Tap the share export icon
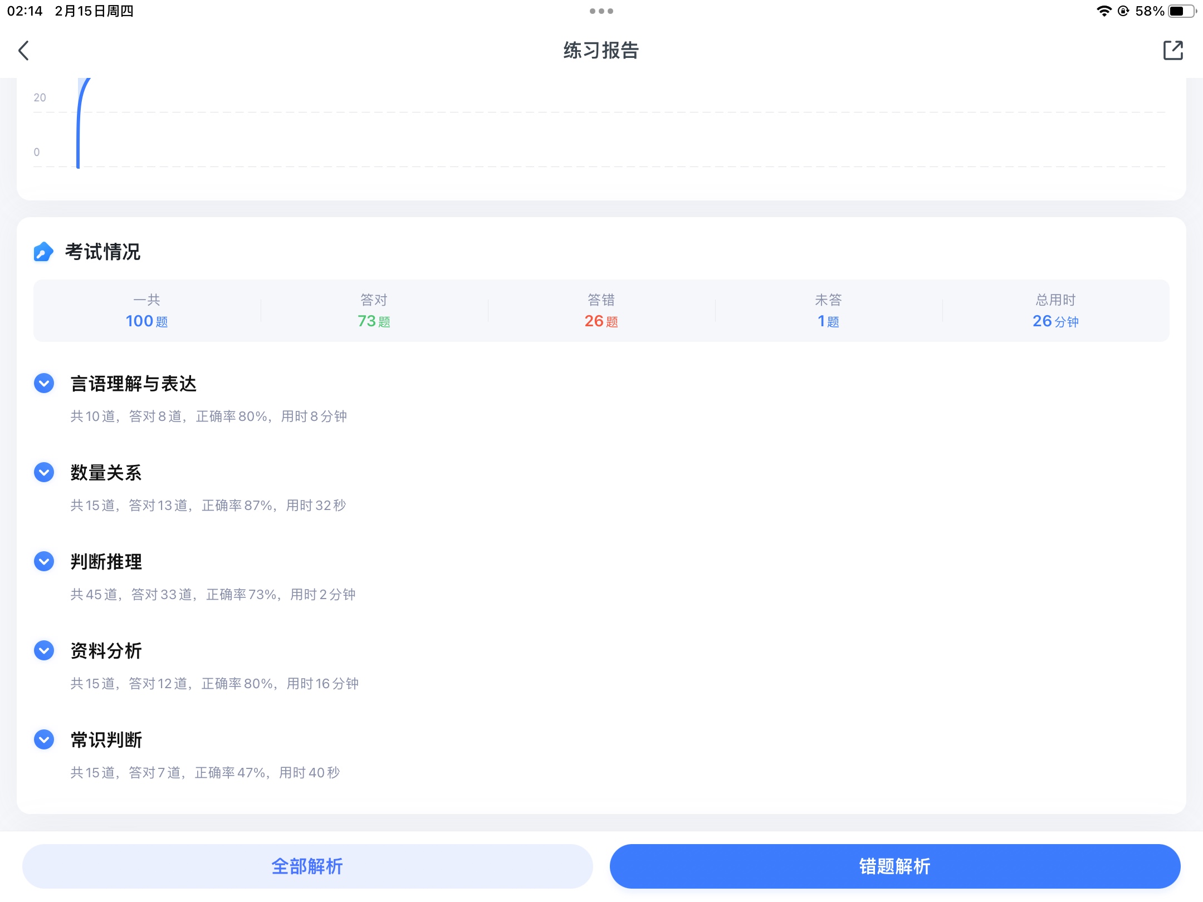This screenshot has width=1203, height=902. click(x=1173, y=51)
